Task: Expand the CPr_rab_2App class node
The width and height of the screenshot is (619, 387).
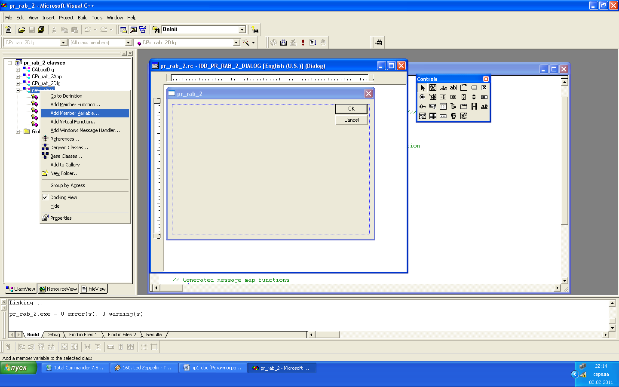Action: [x=18, y=77]
